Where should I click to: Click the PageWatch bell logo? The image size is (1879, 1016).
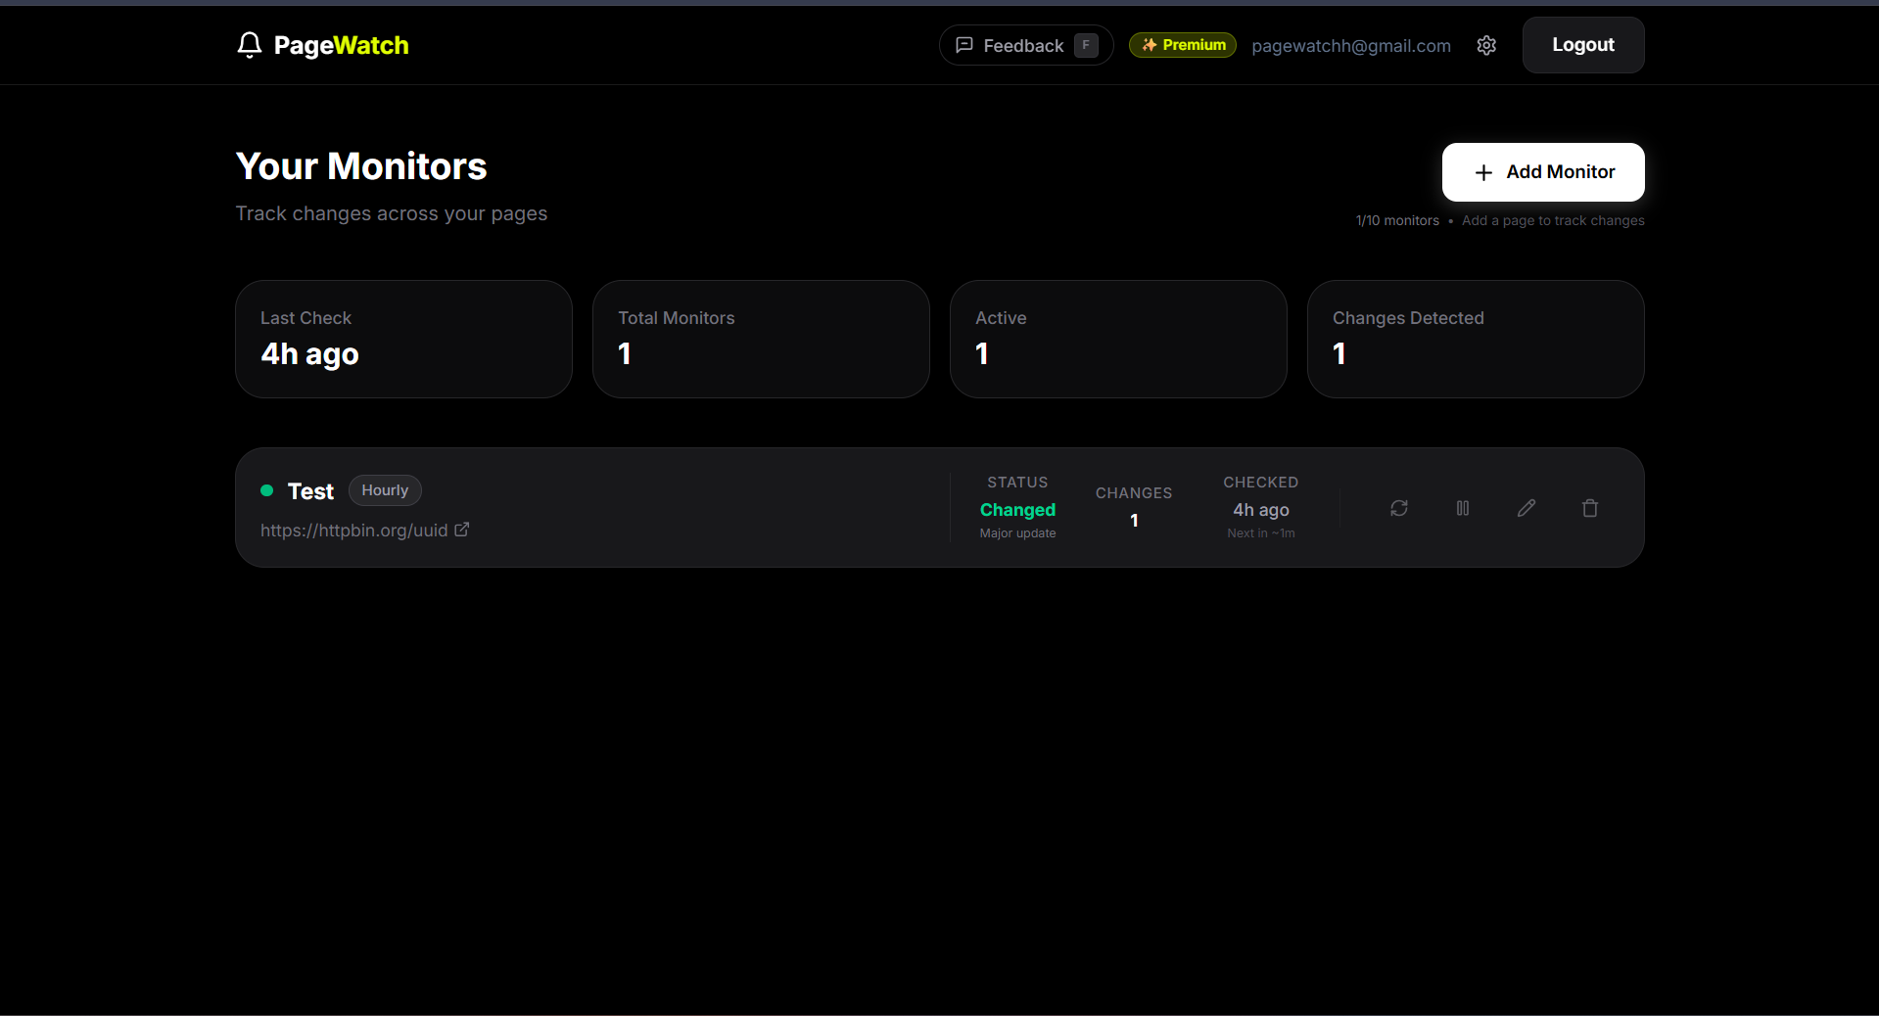pos(249,45)
